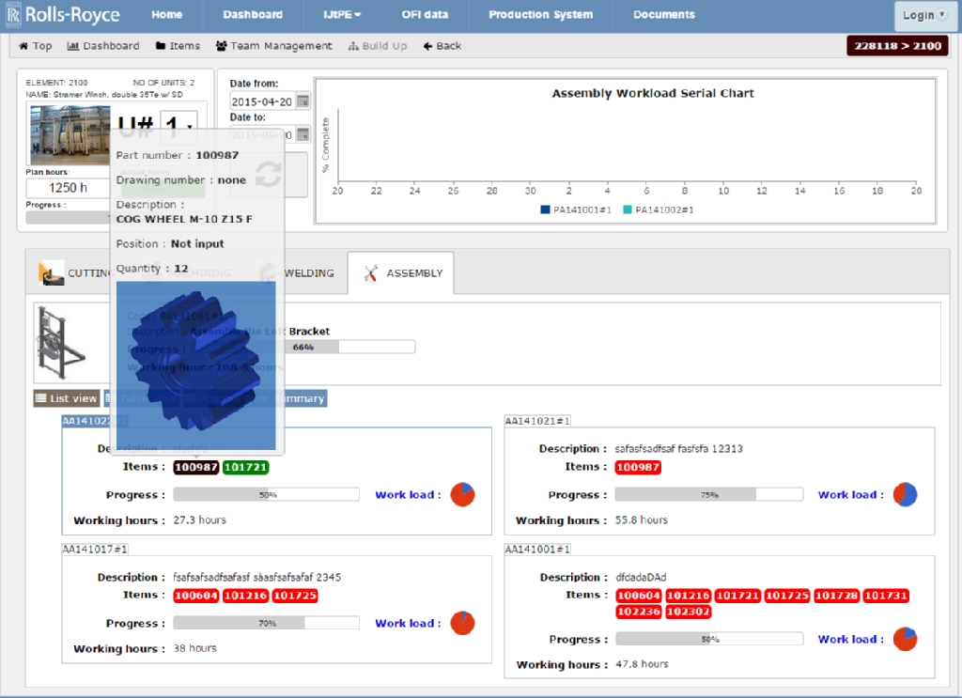Click work load pie chart in AA141001#1
The width and height of the screenshot is (962, 698).
(x=905, y=639)
